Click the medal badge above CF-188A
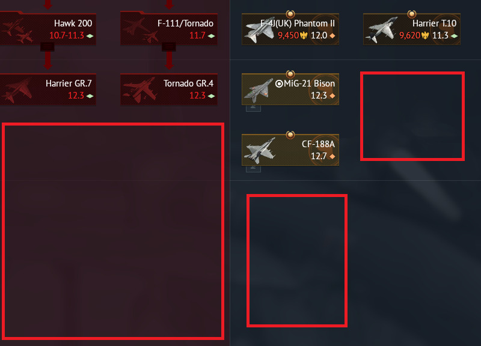 (290, 135)
